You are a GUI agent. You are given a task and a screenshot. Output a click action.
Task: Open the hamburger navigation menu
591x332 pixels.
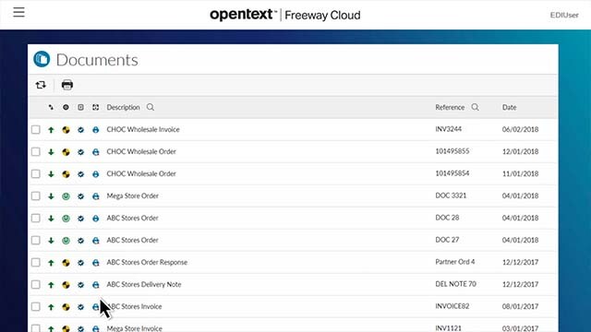(x=18, y=12)
